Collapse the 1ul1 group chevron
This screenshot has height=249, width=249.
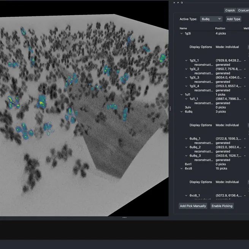coord(181,95)
